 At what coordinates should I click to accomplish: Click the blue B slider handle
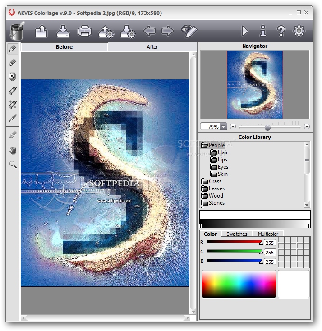click(261, 262)
